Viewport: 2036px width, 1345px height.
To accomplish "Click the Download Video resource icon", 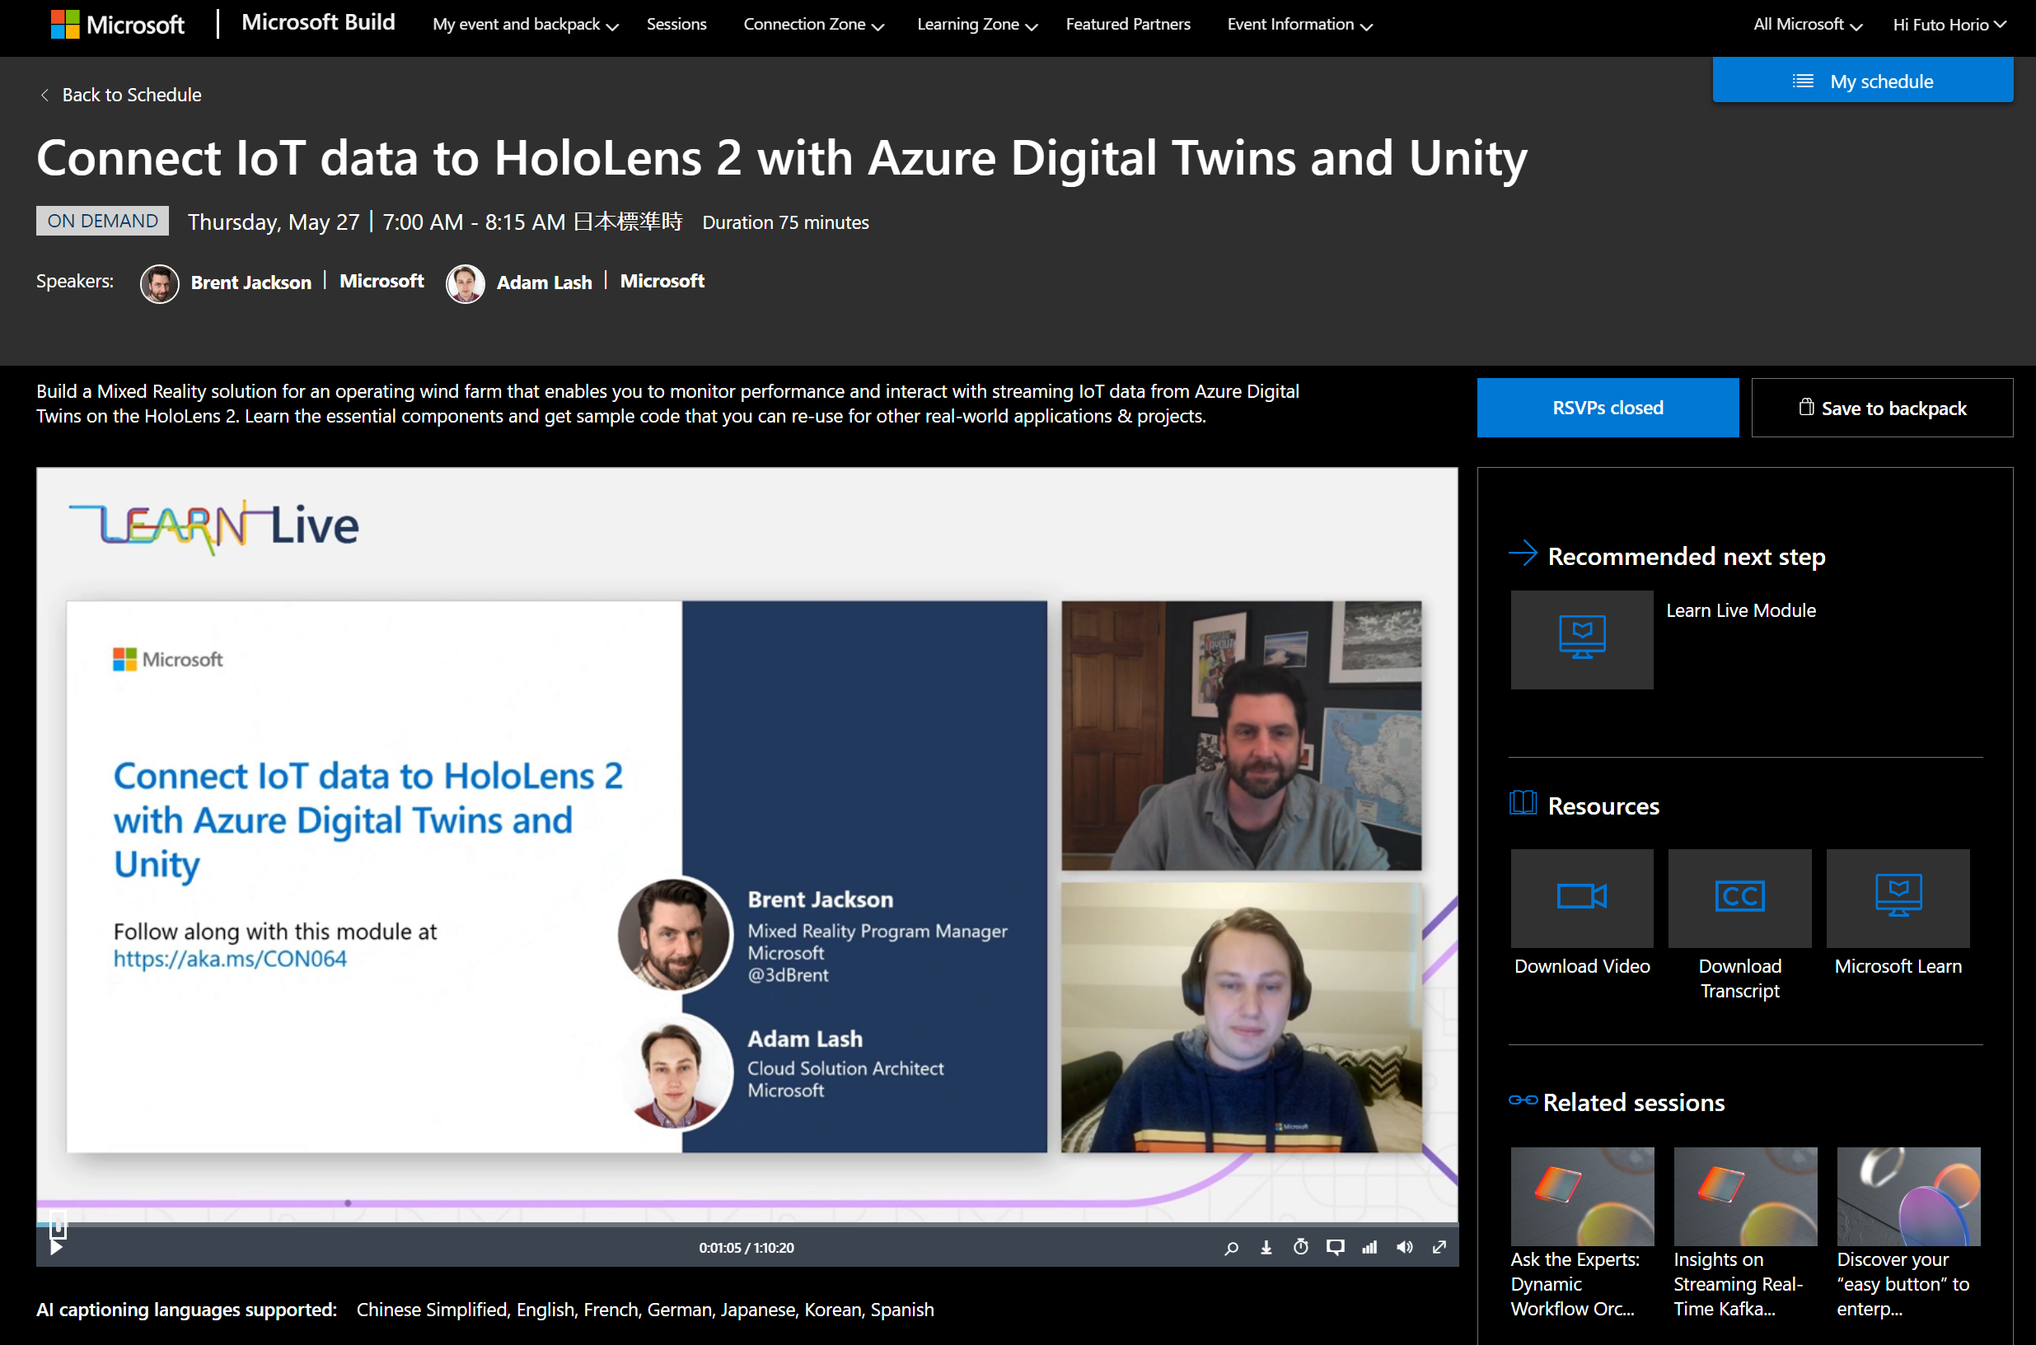I will (1581, 898).
